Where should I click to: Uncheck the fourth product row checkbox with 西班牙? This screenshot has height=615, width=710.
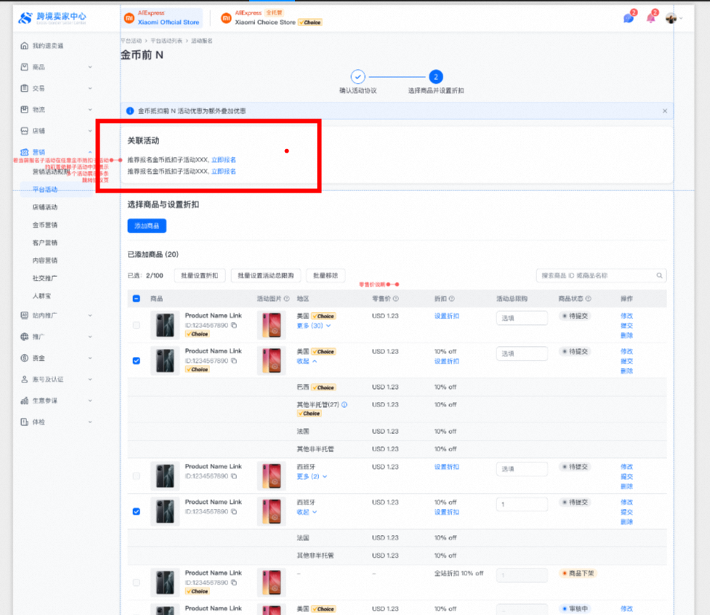pyautogui.click(x=137, y=511)
